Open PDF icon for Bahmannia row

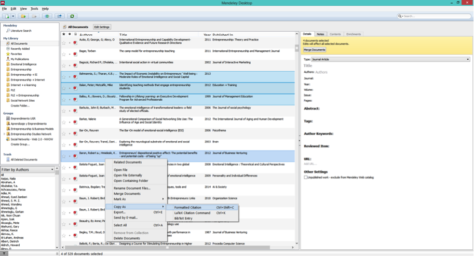[x=75, y=77]
